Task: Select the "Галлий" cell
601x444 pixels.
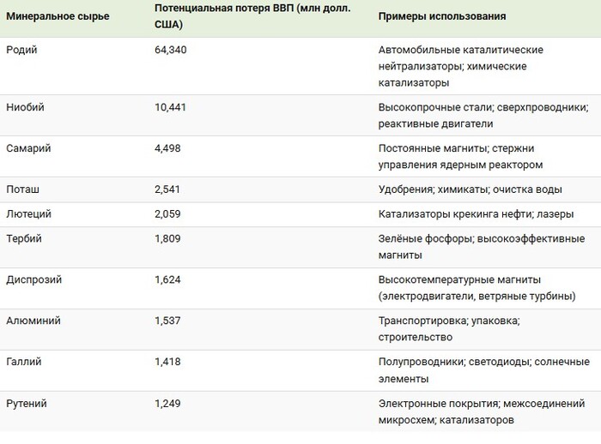Action: point(23,362)
